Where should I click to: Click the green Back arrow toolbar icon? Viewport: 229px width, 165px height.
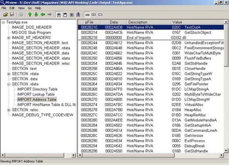coord(43,15)
